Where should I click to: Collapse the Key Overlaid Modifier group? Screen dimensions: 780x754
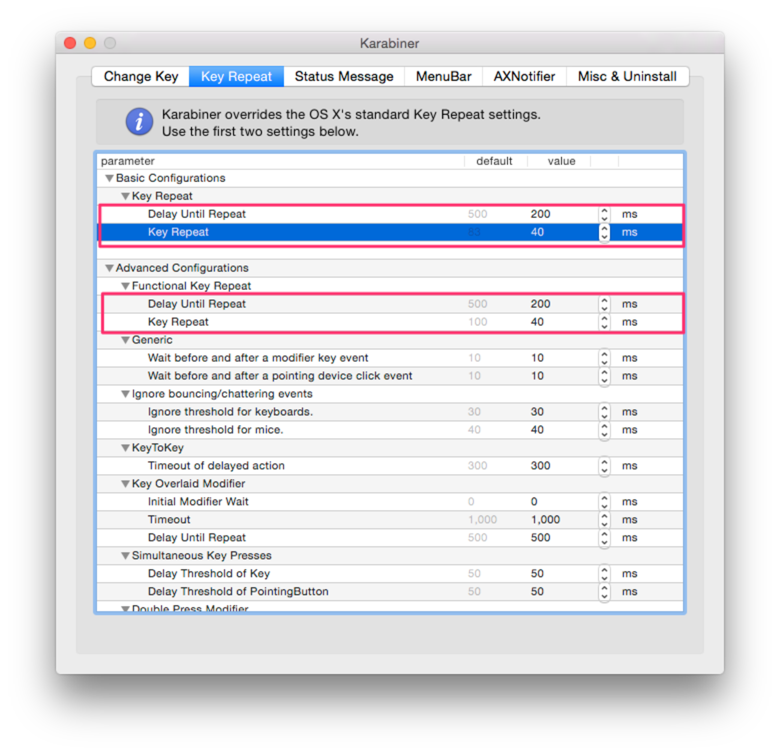click(x=125, y=484)
